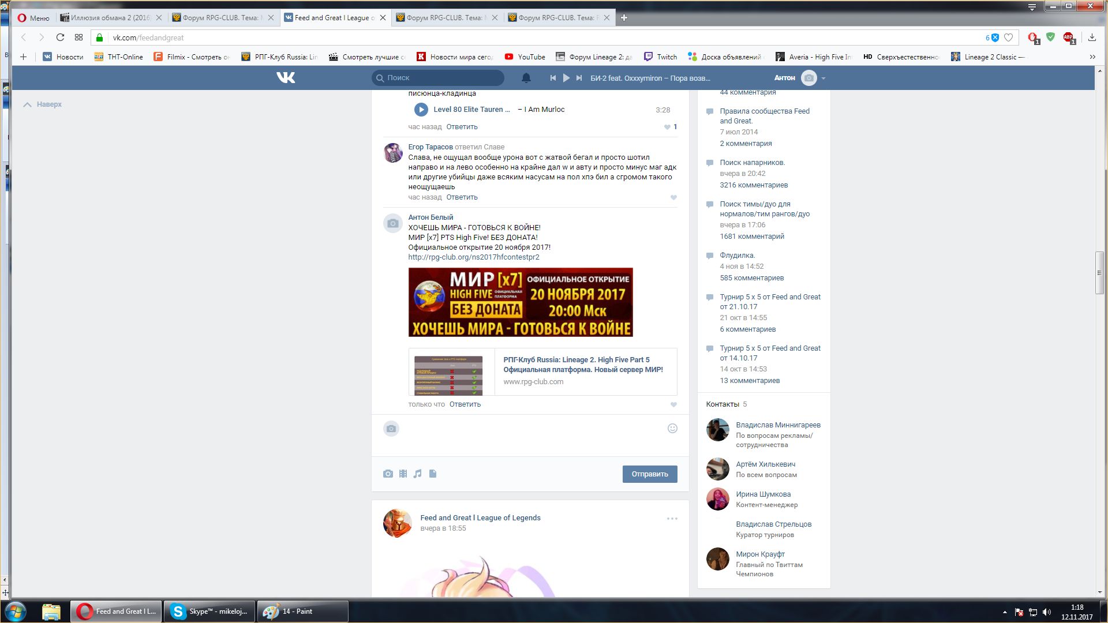Click the VK logo icon
Screen dimensions: 1108x623
pos(286,77)
